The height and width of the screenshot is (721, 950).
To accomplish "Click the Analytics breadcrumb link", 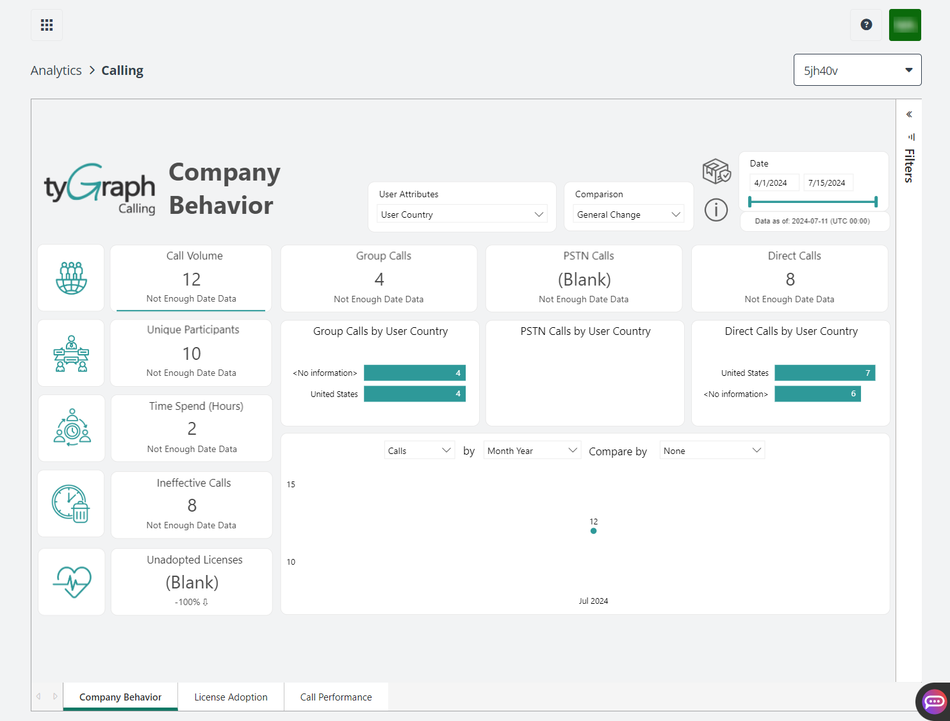I will pos(56,70).
